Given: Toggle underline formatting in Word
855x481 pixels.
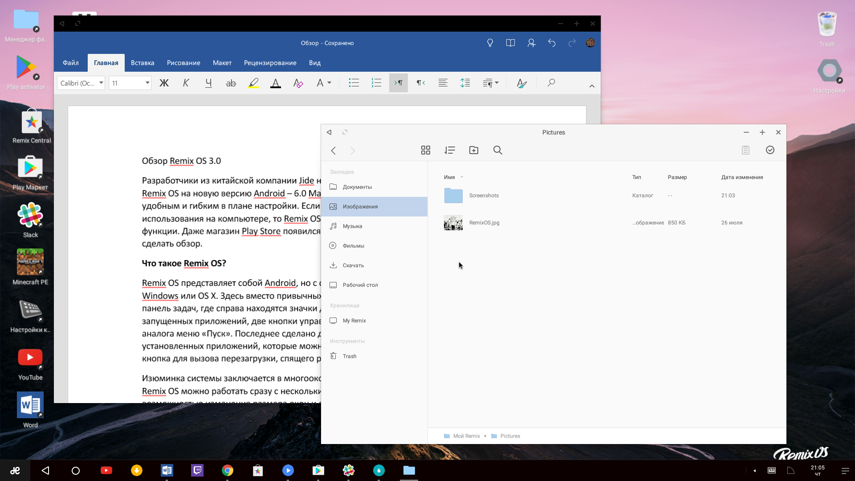Looking at the screenshot, I should tap(208, 83).
